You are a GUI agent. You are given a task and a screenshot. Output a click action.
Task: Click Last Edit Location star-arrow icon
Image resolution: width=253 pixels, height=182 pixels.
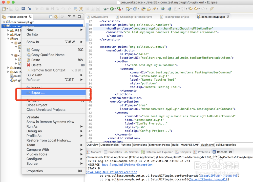[191, 9]
